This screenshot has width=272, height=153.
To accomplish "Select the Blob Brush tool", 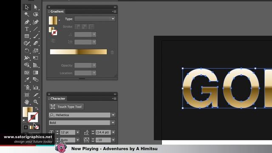I will (27, 43).
